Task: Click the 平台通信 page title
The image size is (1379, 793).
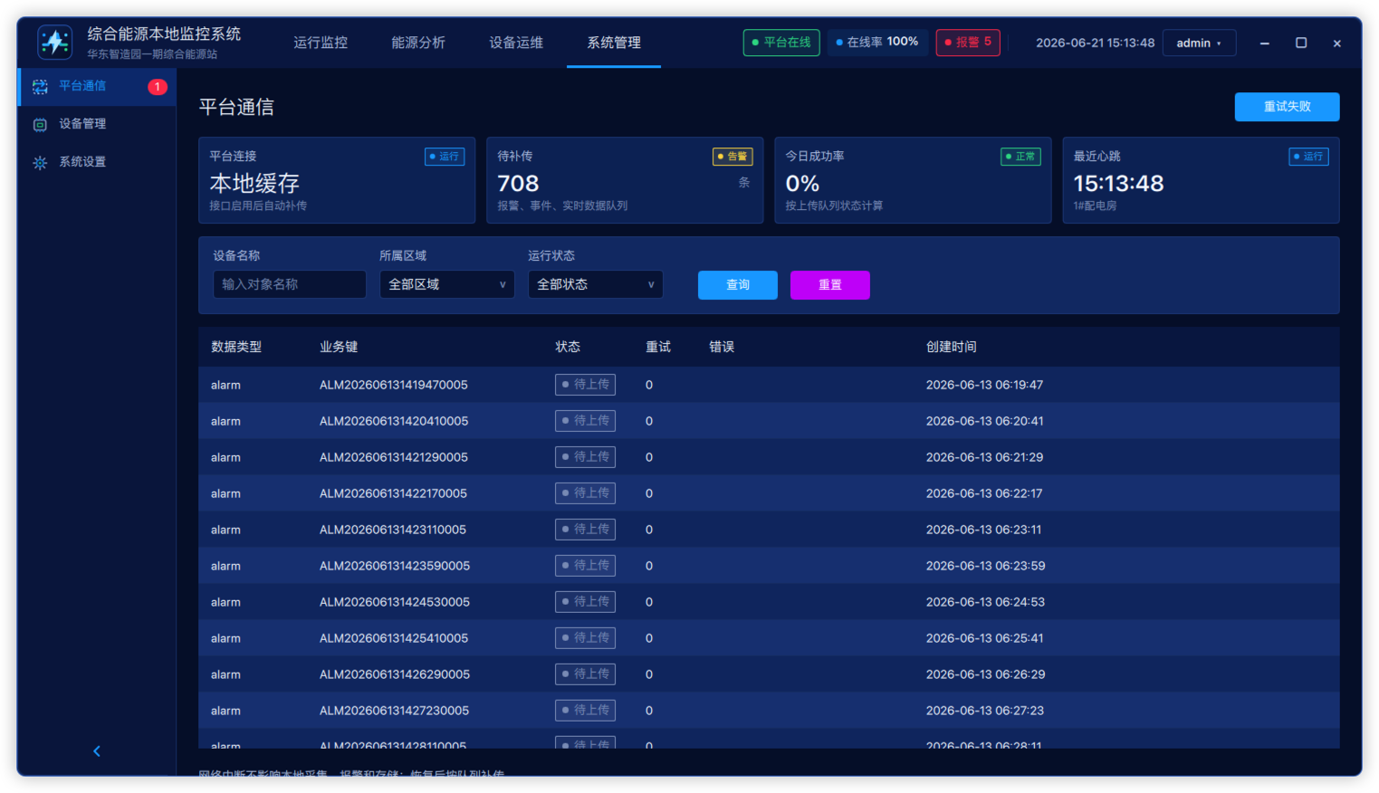Action: point(236,107)
